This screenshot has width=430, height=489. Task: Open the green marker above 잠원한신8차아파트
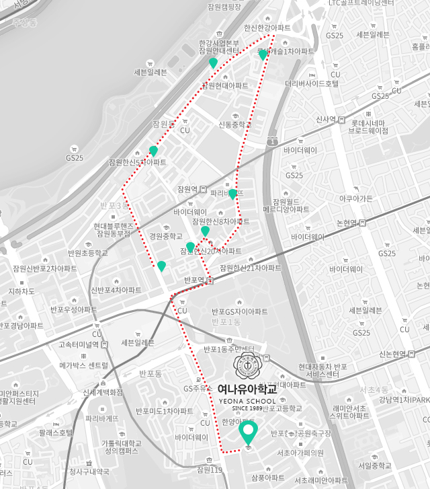coord(205,231)
